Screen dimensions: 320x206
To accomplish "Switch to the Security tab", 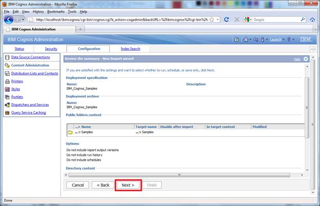I will (x=51, y=49).
